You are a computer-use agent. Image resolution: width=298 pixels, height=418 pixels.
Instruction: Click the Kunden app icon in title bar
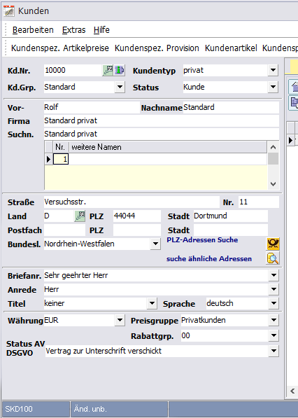click(x=9, y=11)
